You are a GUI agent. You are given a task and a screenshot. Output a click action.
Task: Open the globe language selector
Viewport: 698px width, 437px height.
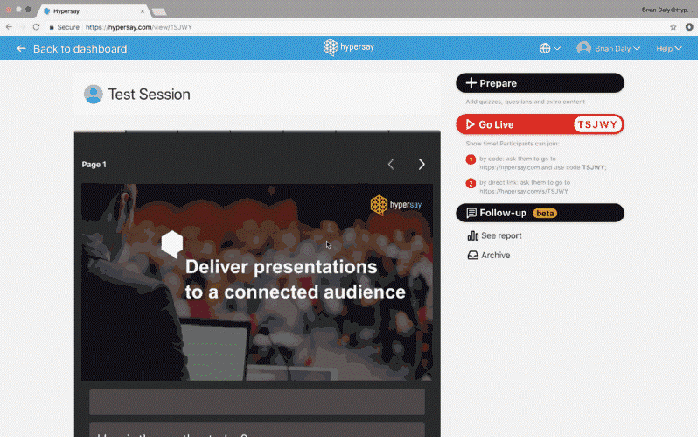[x=550, y=48]
